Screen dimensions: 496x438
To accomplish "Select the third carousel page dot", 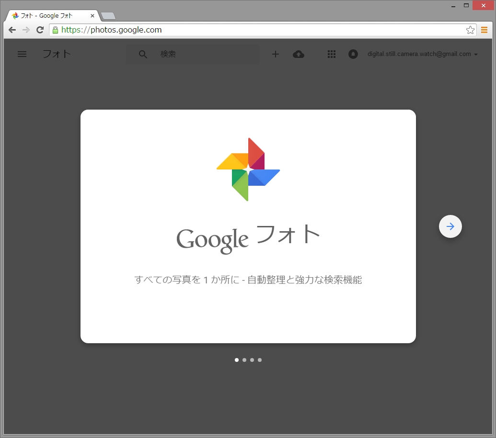I will click(252, 360).
